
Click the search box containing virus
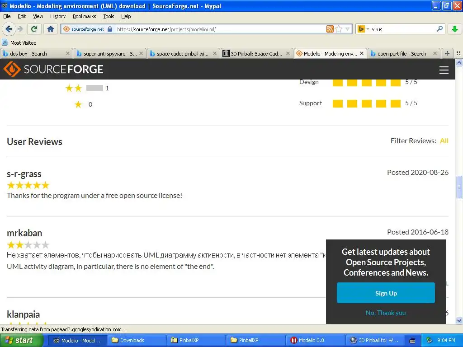(403, 29)
